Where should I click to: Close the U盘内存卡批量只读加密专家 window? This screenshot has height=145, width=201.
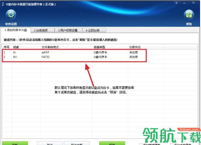coord(194,3)
